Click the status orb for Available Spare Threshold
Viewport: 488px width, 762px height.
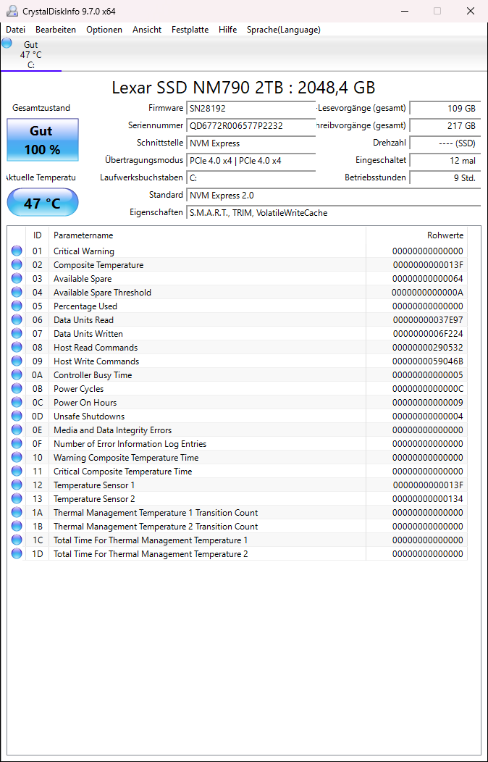tap(17, 293)
